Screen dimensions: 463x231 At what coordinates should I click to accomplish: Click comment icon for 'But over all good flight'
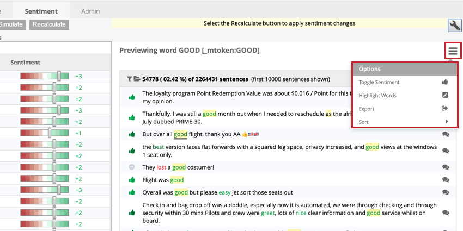(x=446, y=134)
